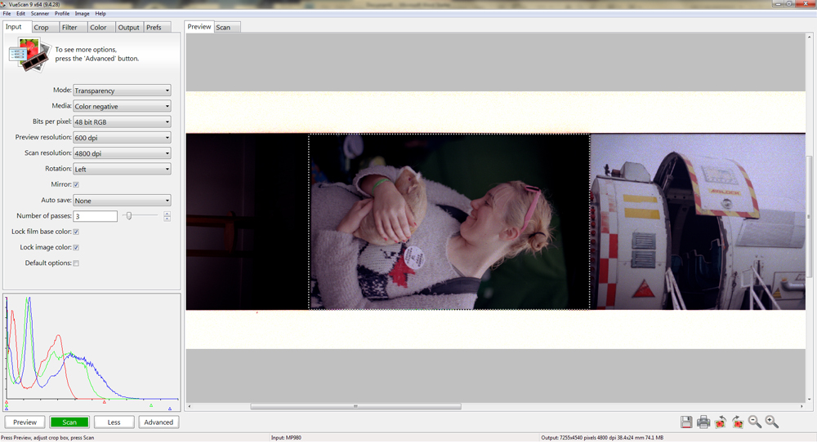
Task: Open the Edit menu
Action: tap(21, 14)
